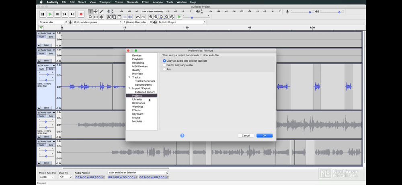Open the Effect menu
This screenshot has width=402, height=185.
(146, 2)
